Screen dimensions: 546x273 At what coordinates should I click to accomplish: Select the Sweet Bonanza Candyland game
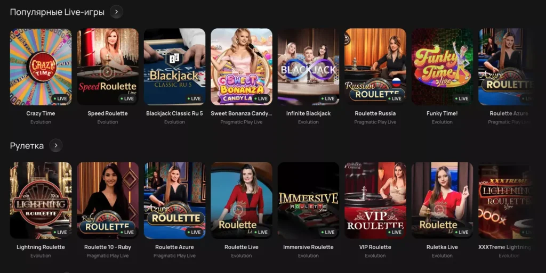point(242,67)
